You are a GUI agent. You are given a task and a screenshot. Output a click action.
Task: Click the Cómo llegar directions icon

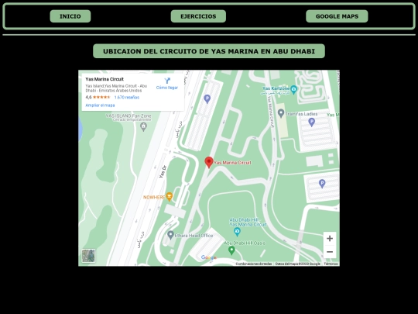coord(167,81)
